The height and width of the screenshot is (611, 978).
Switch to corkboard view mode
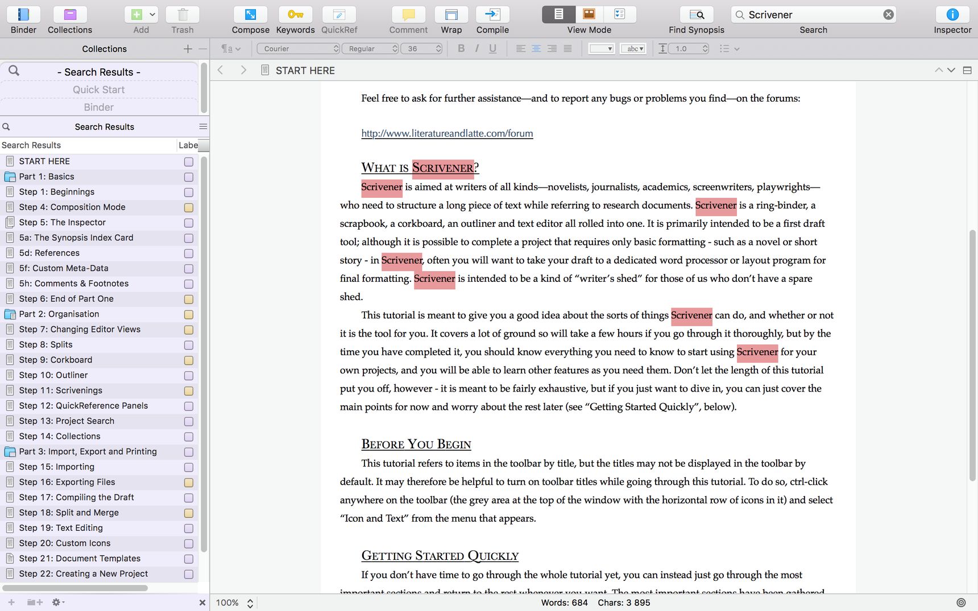tap(589, 14)
